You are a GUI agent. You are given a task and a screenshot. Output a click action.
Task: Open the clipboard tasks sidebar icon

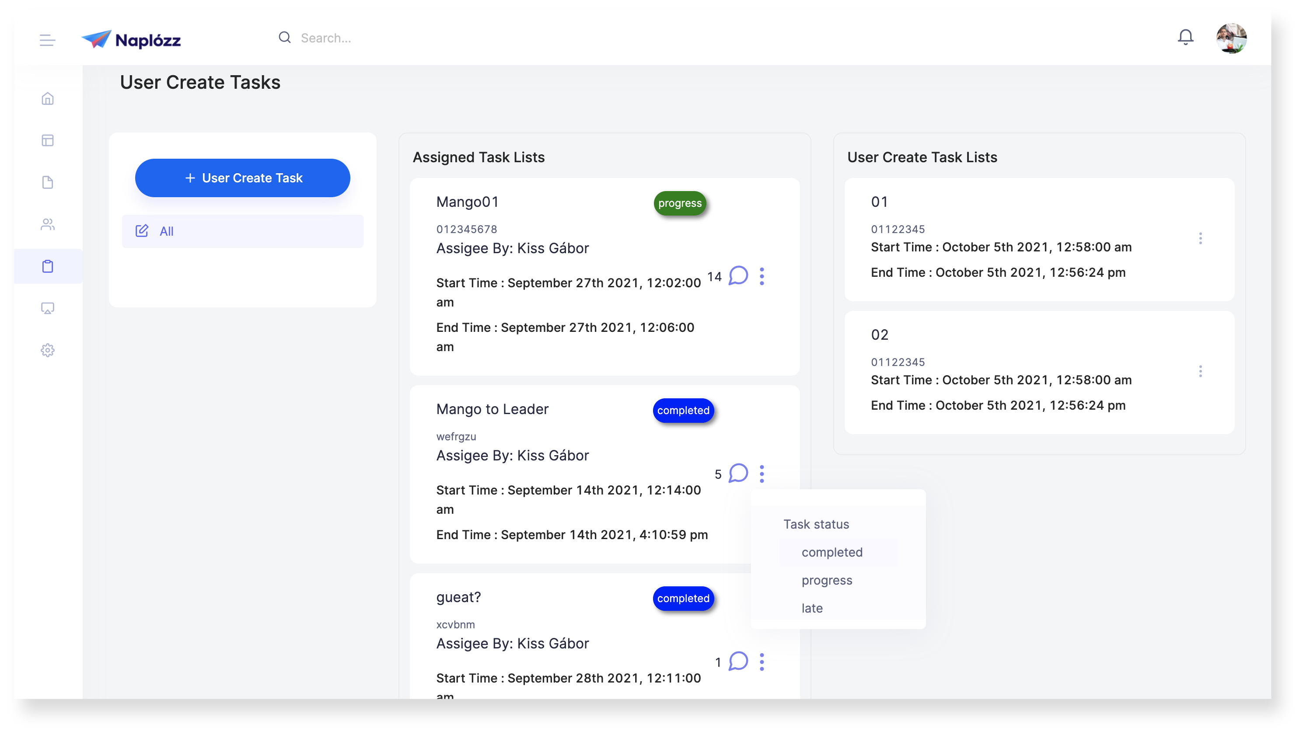coord(48,266)
